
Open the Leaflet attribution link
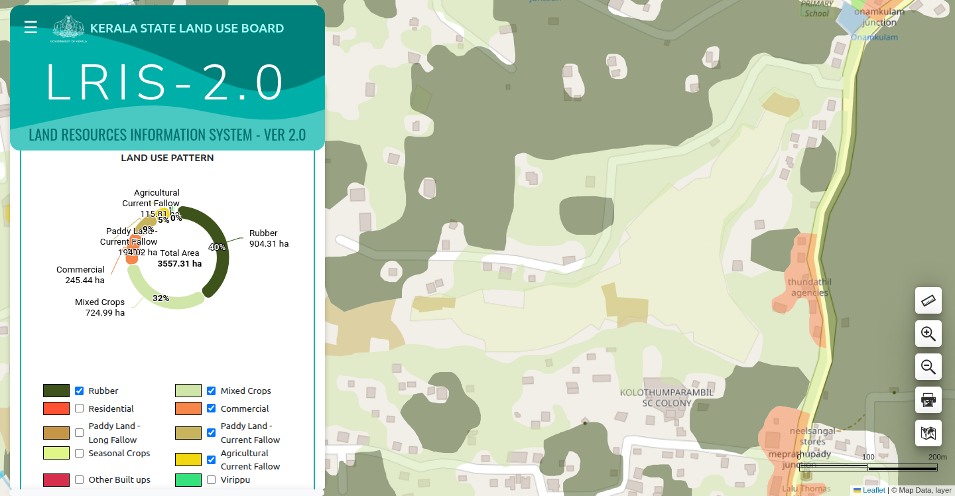click(873, 490)
